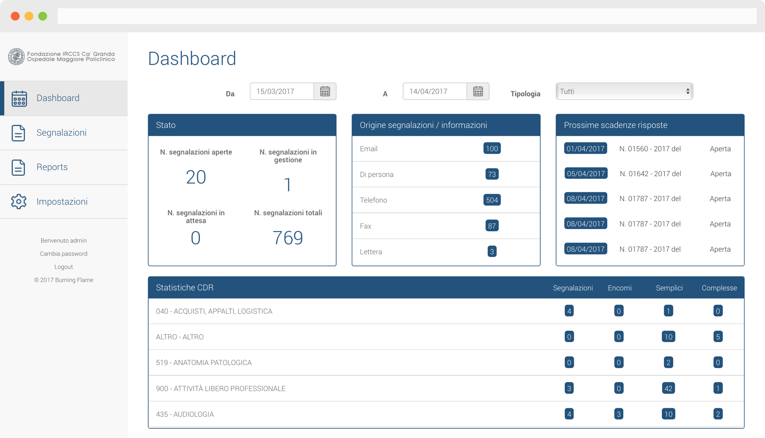Click the Cambia password link
This screenshot has height=438, width=765.
[64, 253]
